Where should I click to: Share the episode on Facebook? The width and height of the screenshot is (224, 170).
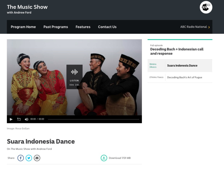(x=21, y=158)
